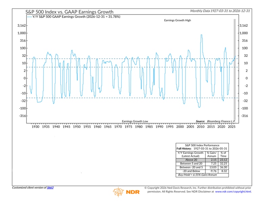The height and width of the screenshot is (204, 264).
Task: Click the 'Monthly Data 1927-03-31 to 2026-12-31' label
Action: (220, 11)
